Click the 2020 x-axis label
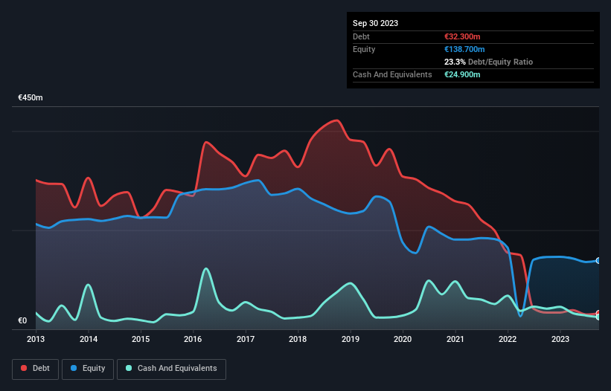The image size is (611, 391). [403, 339]
